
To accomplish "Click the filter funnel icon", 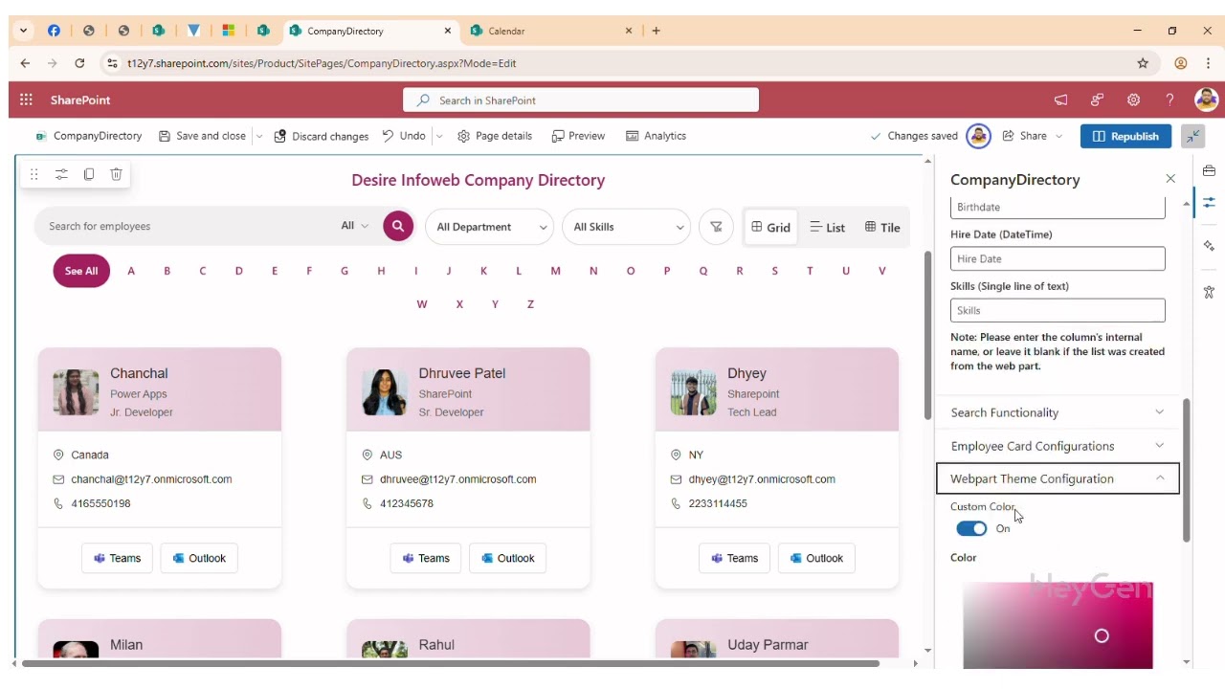I will click(716, 227).
